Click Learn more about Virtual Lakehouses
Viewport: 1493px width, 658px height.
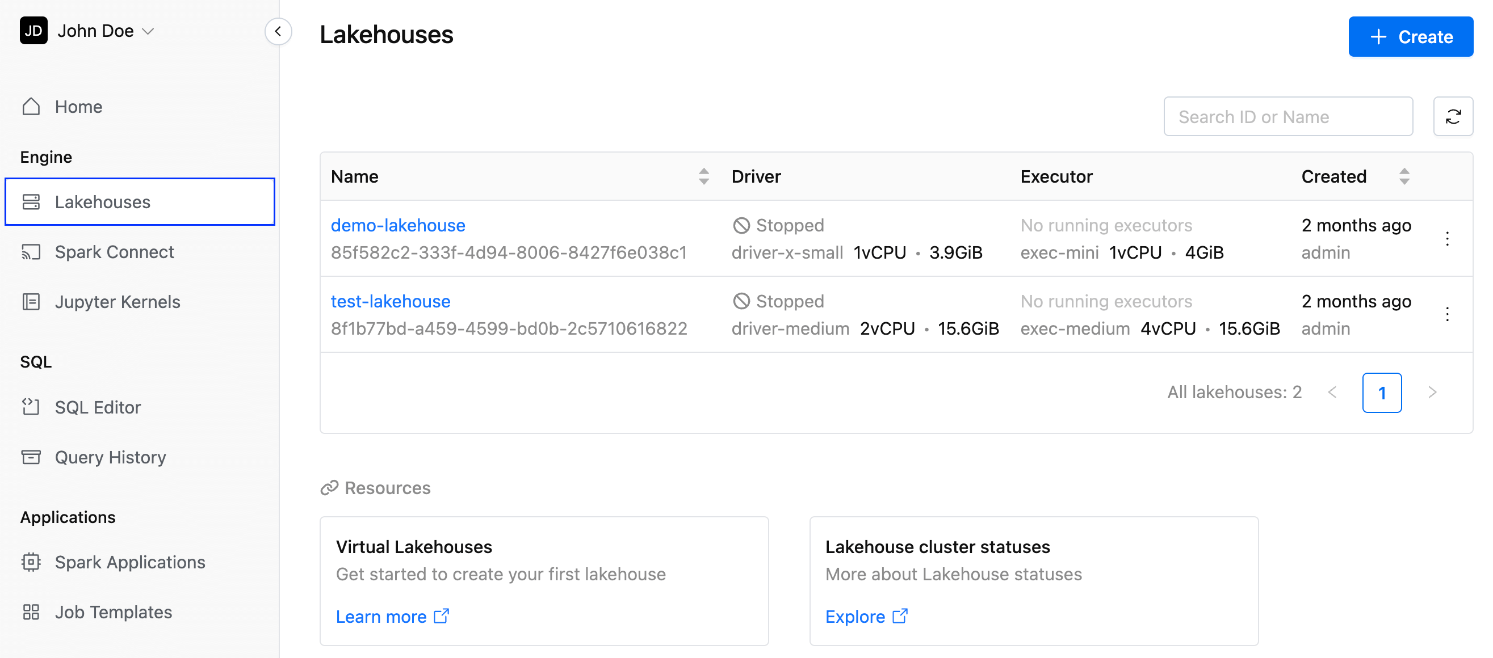pos(392,616)
